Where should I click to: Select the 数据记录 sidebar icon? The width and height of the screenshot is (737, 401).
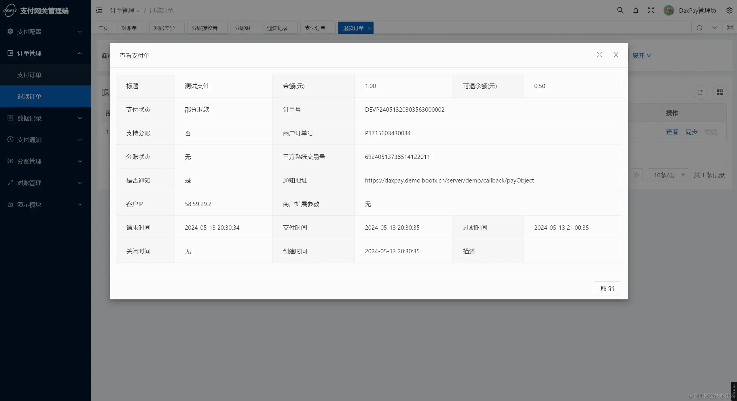pyautogui.click(x=10, y=118)
